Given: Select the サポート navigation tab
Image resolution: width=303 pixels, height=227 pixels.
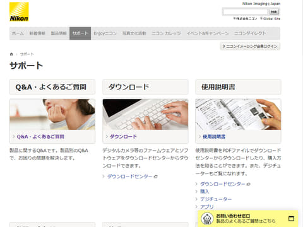Looking at the screenshot, I should (80, 33).
